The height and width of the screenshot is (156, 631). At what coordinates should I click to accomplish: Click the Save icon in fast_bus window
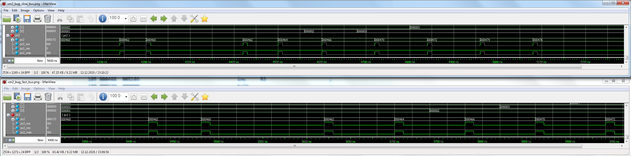(x=27, y=97)
